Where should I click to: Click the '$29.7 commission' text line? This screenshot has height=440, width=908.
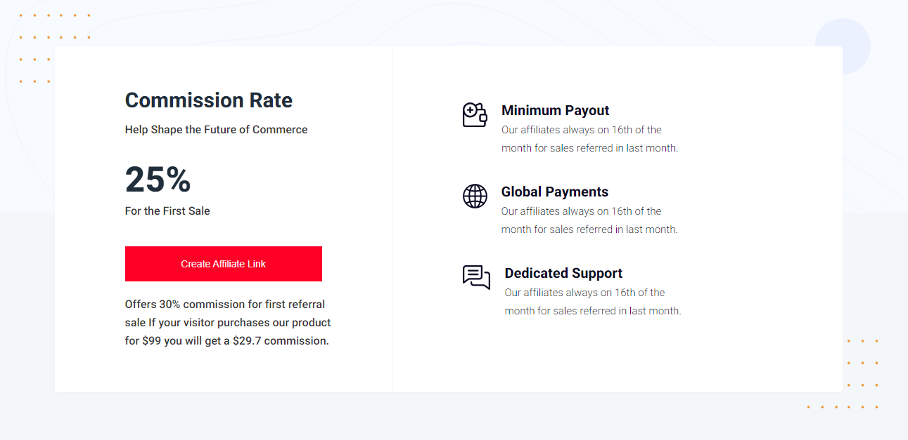pyautogui.click(x=227, y=341)
